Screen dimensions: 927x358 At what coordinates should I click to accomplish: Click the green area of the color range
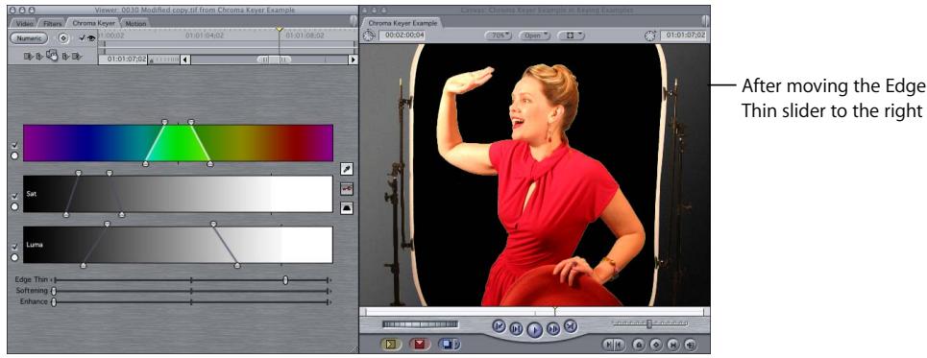(178, 142)
